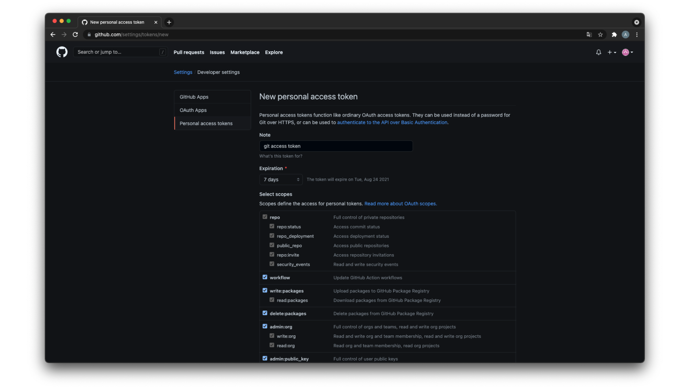
Task: Click Developer settings breadcrumb
Action: click(219, 72)
